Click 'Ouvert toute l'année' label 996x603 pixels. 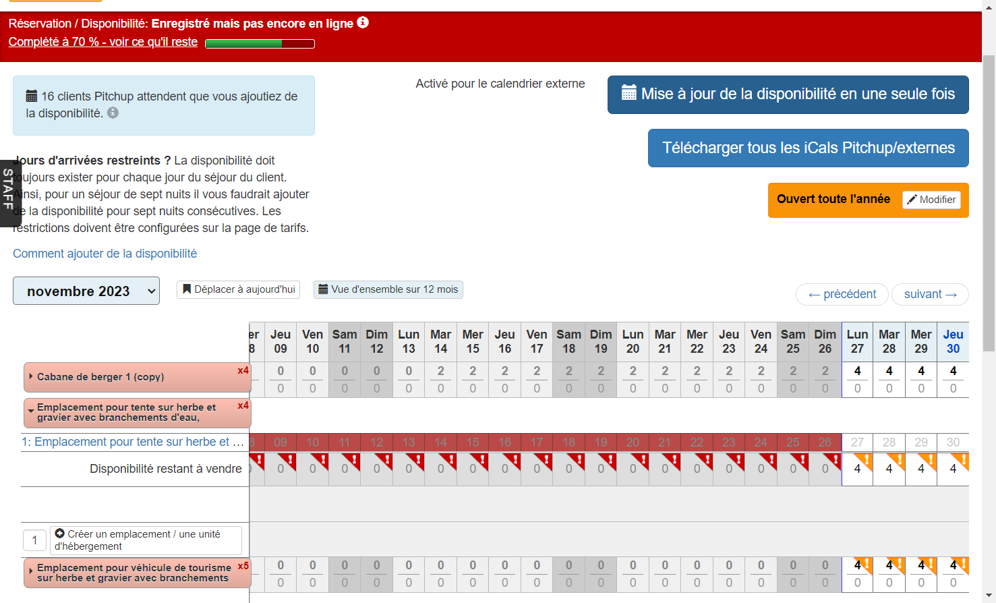coord(833,199)
